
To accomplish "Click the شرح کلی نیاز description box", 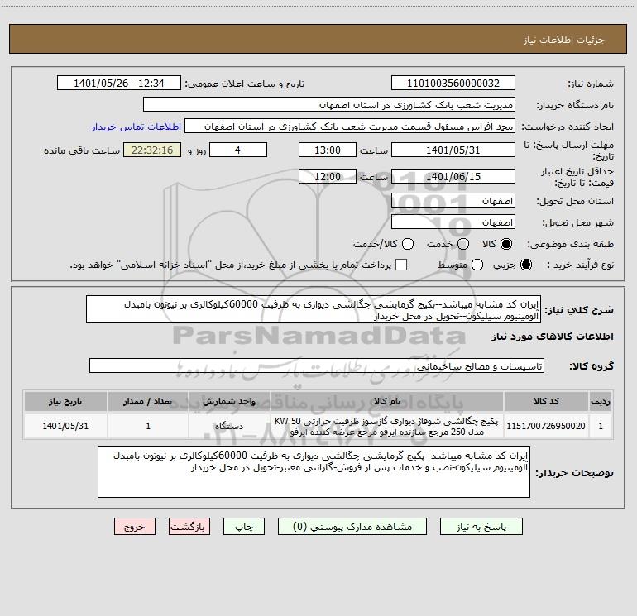I will [314, 309].
